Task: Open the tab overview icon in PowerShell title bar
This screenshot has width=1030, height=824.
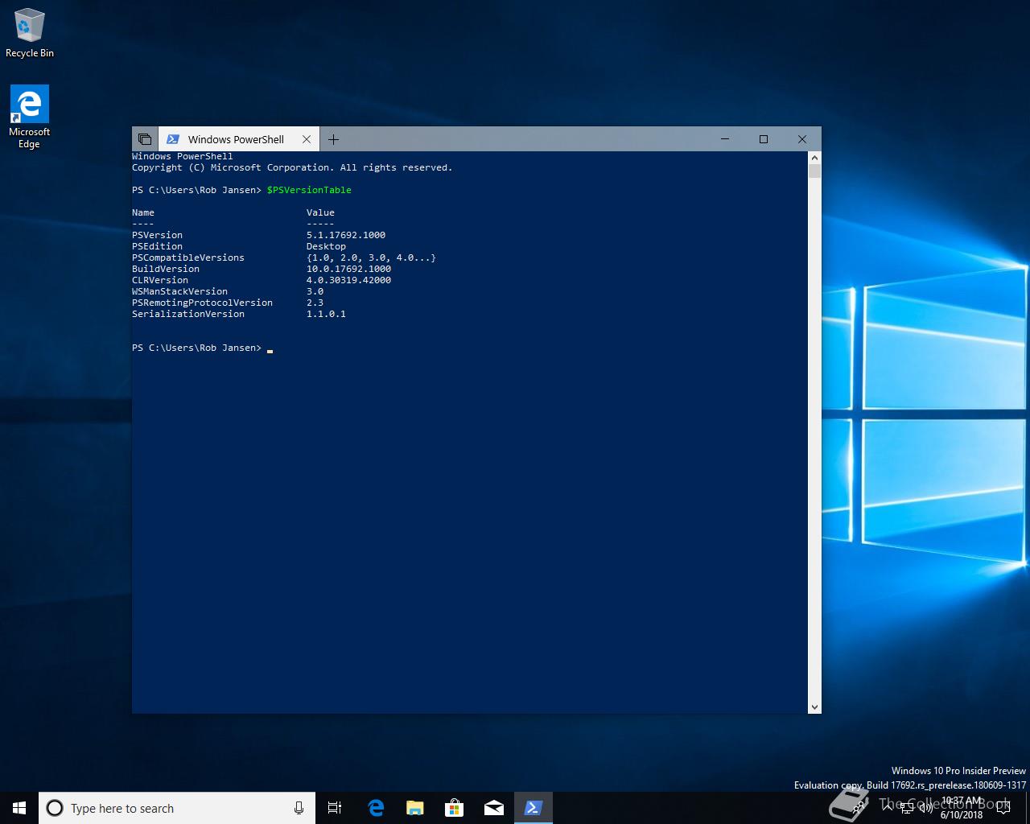Action: tap(145, 139)
